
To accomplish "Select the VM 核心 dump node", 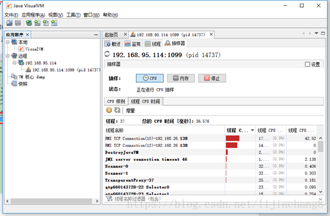I will 28,77.
